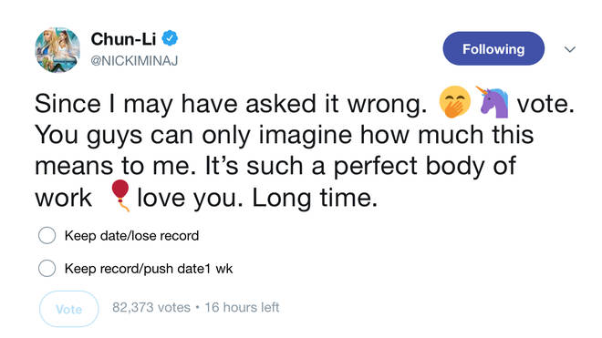Open the @NICKIMINAJ handle link
This screenshot has height=338, width=602.
click(x=134, y=61)
